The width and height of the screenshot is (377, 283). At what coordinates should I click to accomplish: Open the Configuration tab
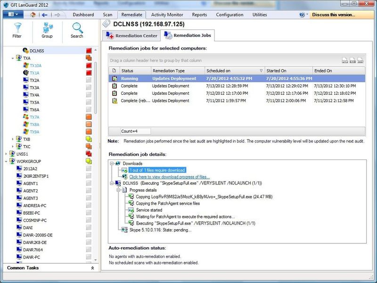229,15
